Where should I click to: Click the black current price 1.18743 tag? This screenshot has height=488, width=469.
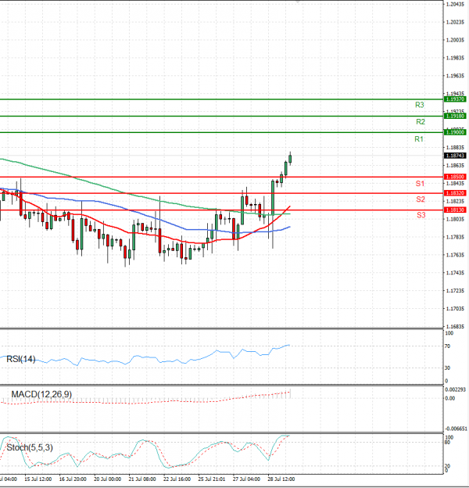(x=454, y=156)
